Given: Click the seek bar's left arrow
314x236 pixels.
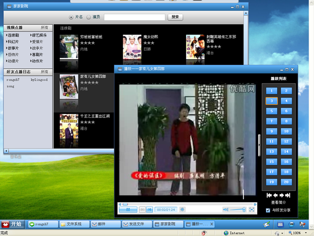Looking at the screenshot, I should point(120,205).
